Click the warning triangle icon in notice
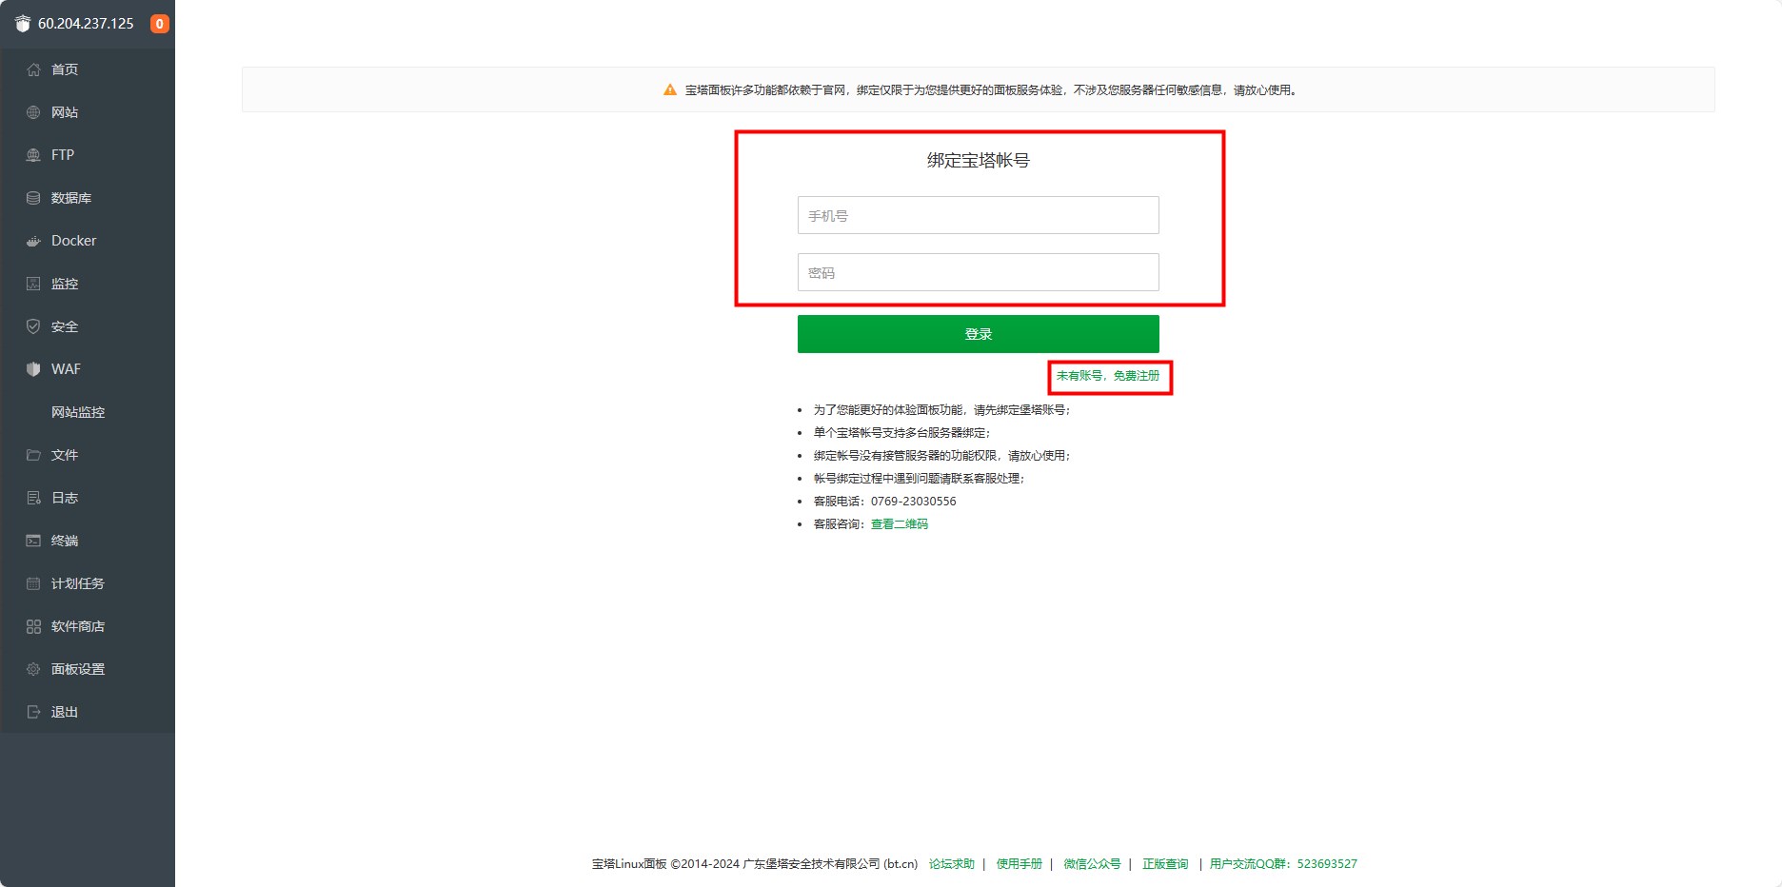 tap(670, 90)
